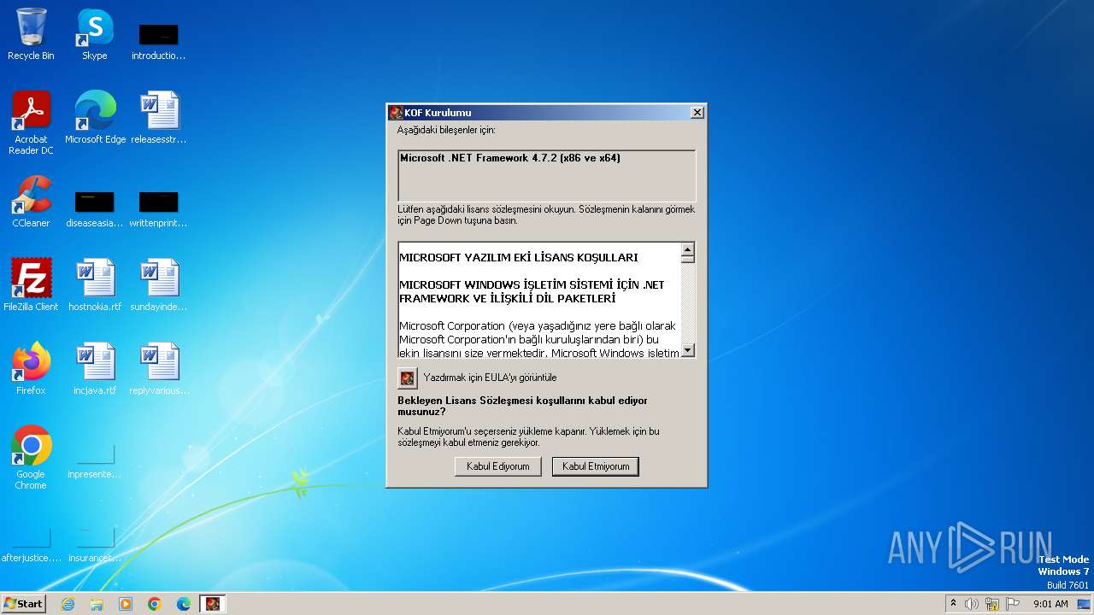Select the sundayinde... document
Image resolution: width=1094 pixels, height=615 pixels.
point(159,286)
